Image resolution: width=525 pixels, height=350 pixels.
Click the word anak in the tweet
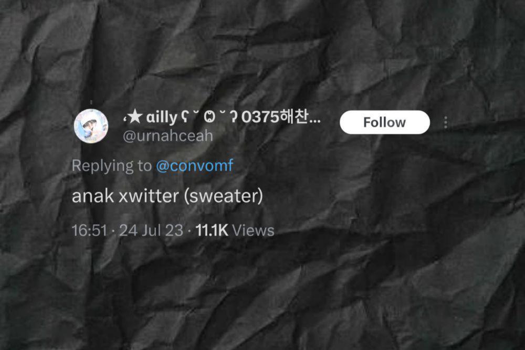pyautogui.click(x=93, y=196)
